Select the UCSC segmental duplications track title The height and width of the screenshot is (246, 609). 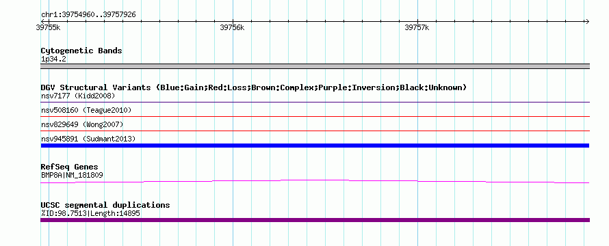coord(105,205)
